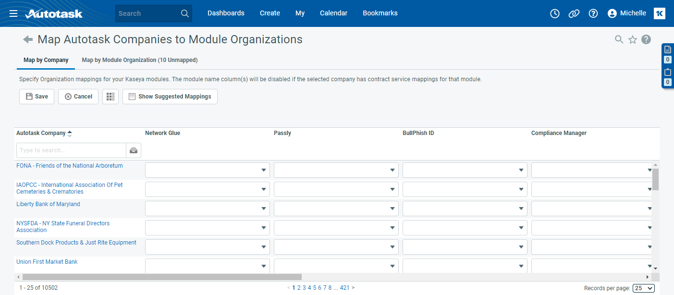The image size is (674, 295).
Task: Go to page 421 in pagination
Action: 344,288
